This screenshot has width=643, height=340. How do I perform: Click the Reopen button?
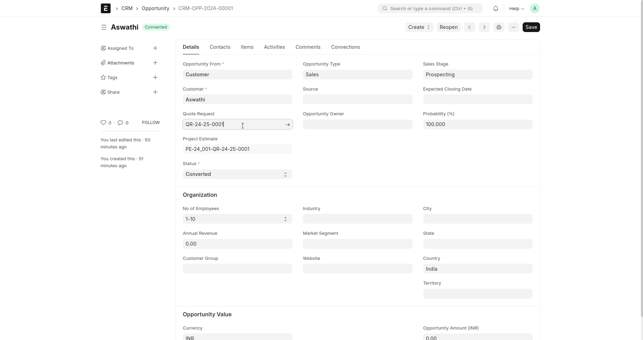[x=448, y=27]
